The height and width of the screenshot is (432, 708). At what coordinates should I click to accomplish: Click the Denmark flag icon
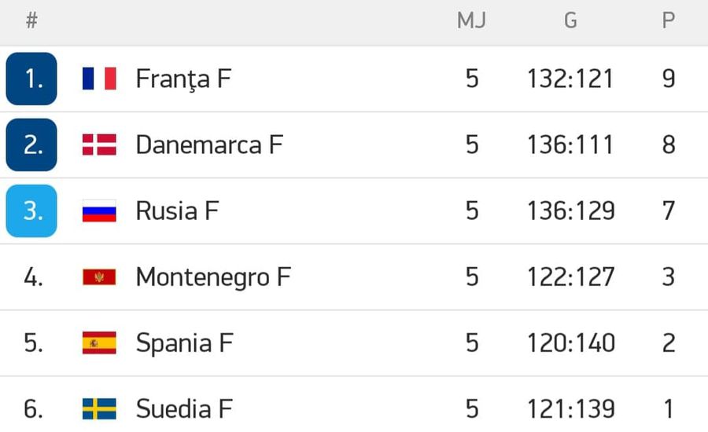click(99, 145)
